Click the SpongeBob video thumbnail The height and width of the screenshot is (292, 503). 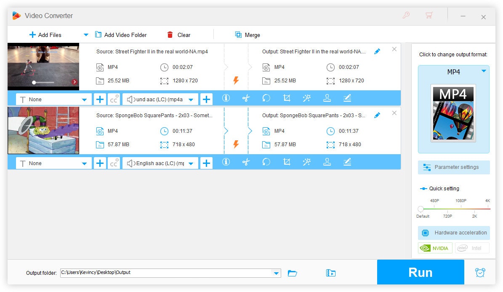[43, 131]
